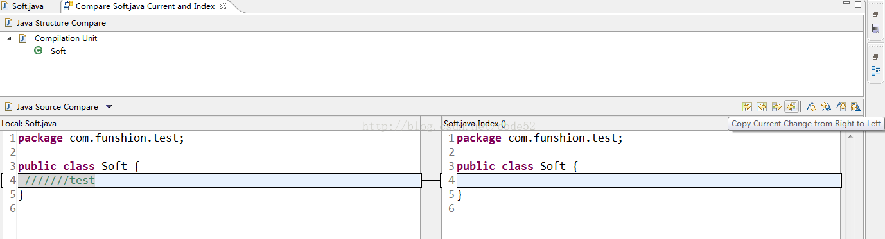Image resolution: width=885 pixels, height=239 pixels.
Task: Copy current change from left to right
Action: click(x=776, y=107)
